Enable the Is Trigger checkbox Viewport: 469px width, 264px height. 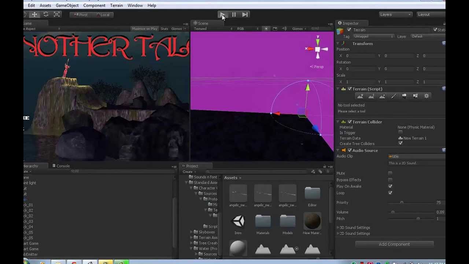[x=400, y=133]
